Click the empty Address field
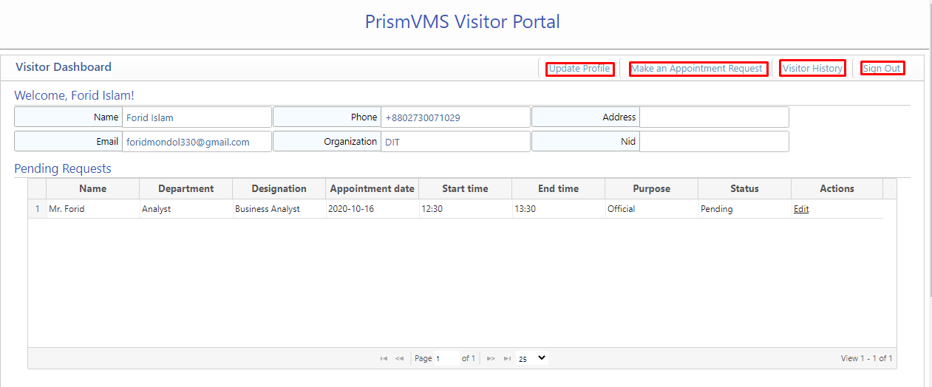 [713, 117]
